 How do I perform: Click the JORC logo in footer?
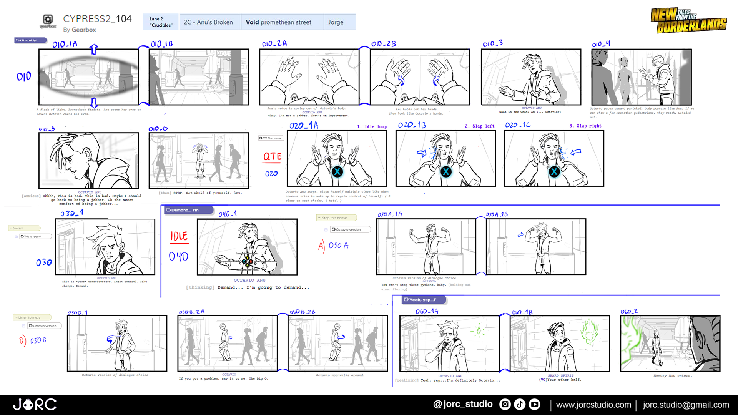click(x=35, y=404)
